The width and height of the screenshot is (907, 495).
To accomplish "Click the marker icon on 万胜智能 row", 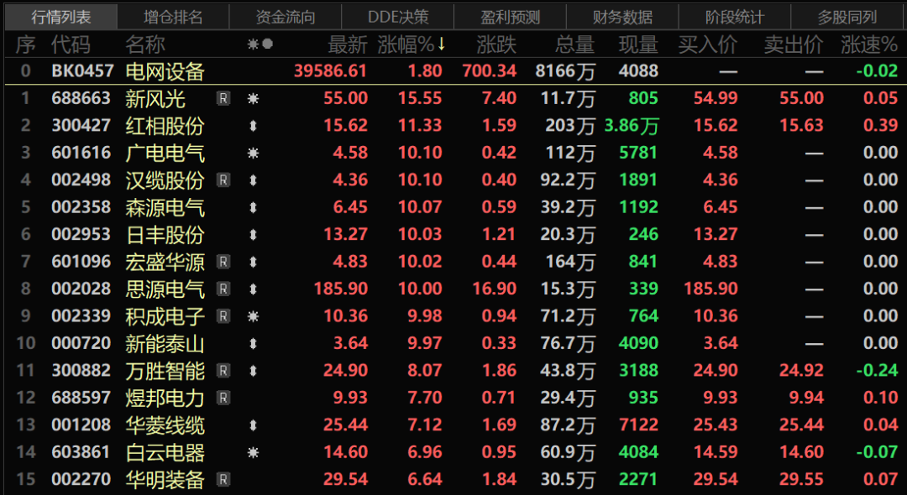I will pos(253,370).
